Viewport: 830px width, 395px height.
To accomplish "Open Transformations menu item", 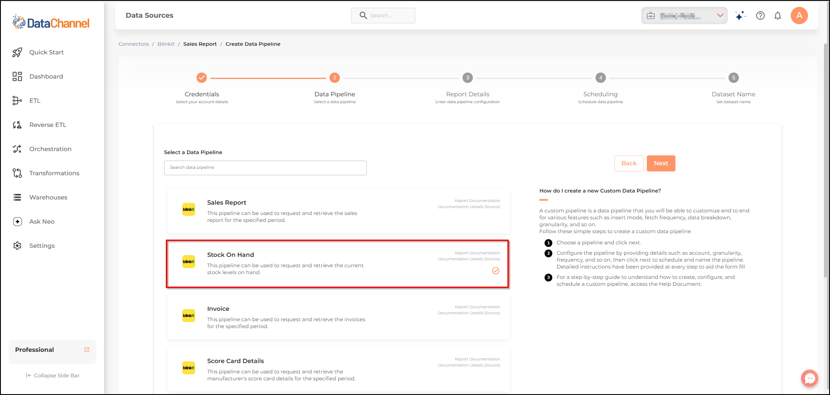I will 54,173.
